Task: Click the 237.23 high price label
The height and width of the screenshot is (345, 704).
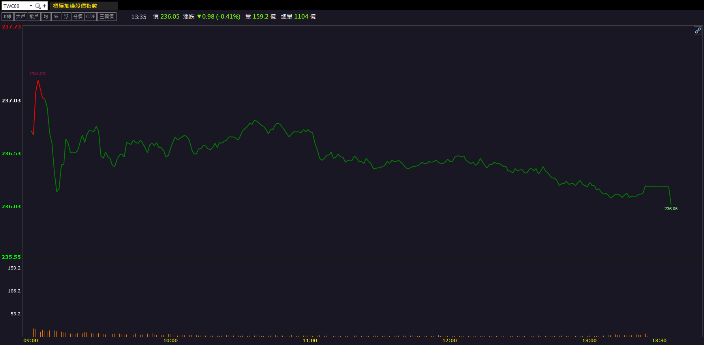Action: coord(38,74)
